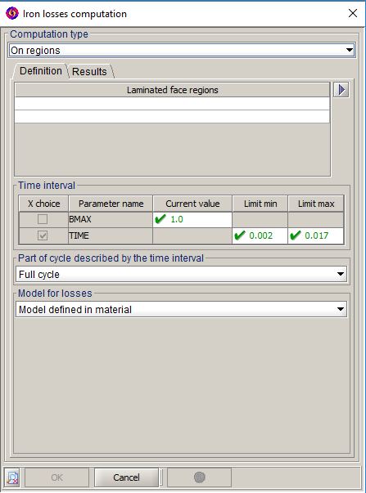
Task: Click the magnifier icon at bottom left
Action: pos(12,477)
